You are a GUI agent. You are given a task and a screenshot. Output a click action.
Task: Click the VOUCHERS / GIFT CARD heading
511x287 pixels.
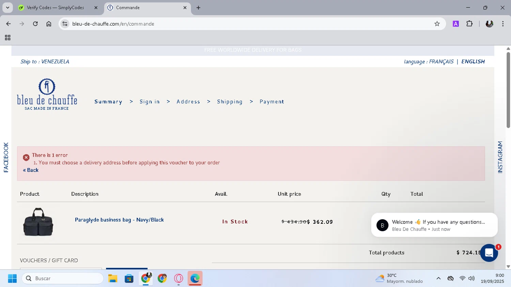49,260
